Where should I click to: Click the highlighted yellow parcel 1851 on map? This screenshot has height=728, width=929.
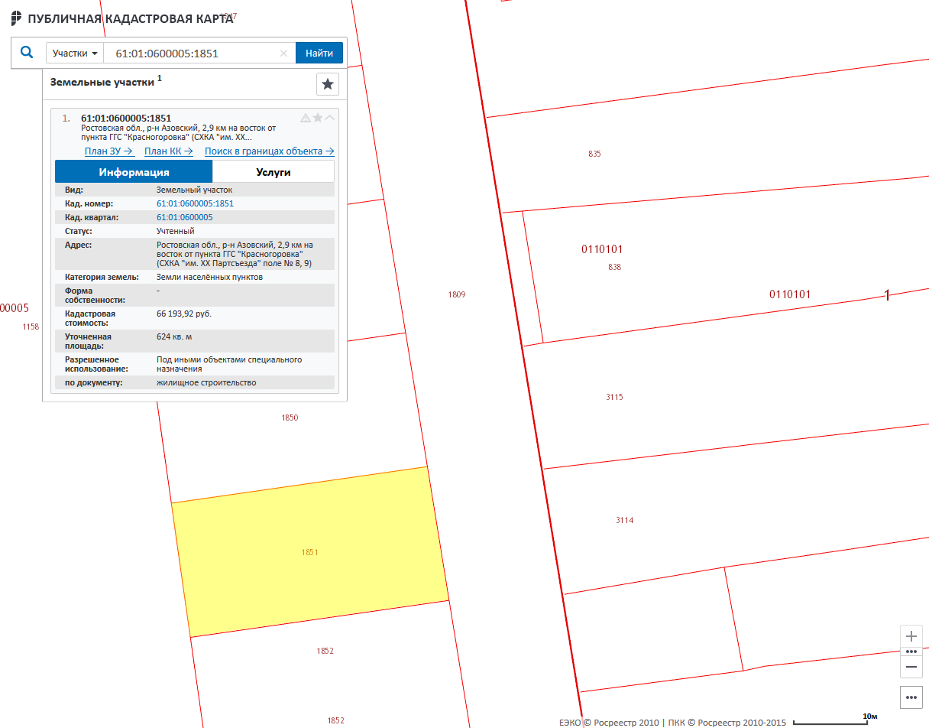click(309, 552)
